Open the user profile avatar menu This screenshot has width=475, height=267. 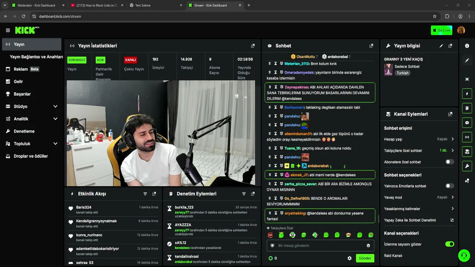pos(461,30)
